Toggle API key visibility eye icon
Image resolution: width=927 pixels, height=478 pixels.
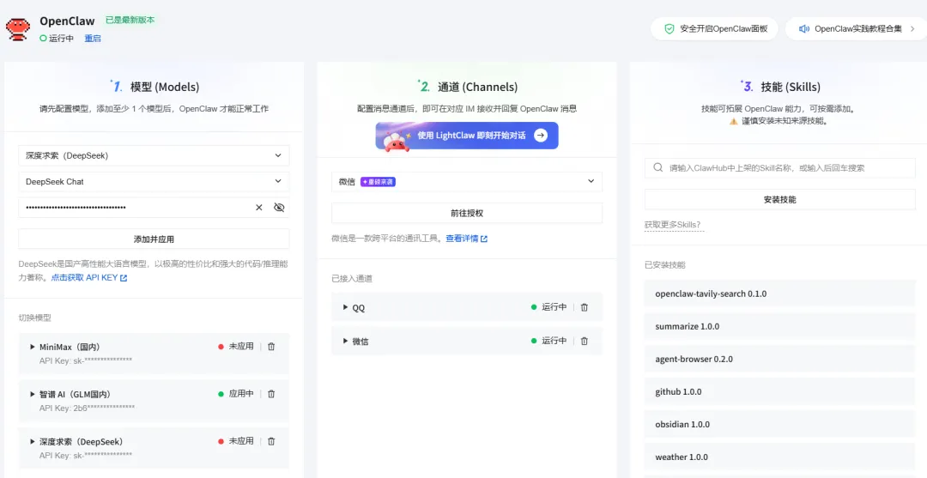[x=279, y=208]
